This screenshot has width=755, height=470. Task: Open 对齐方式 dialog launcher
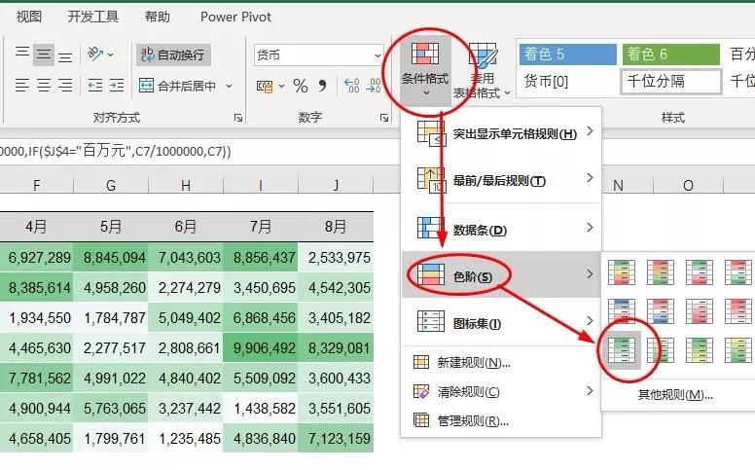(238, 118)
